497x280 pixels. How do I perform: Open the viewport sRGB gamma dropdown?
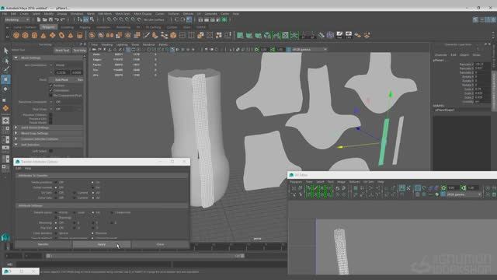click(x=309, y=50)
